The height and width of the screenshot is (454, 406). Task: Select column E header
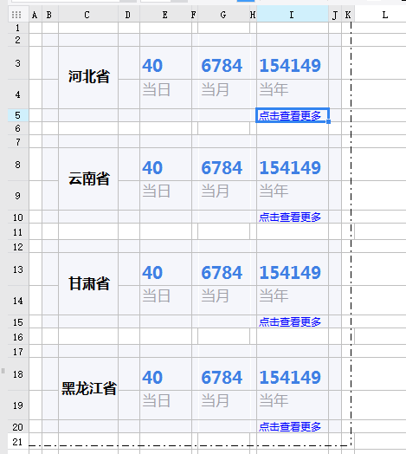pos(165,15)
